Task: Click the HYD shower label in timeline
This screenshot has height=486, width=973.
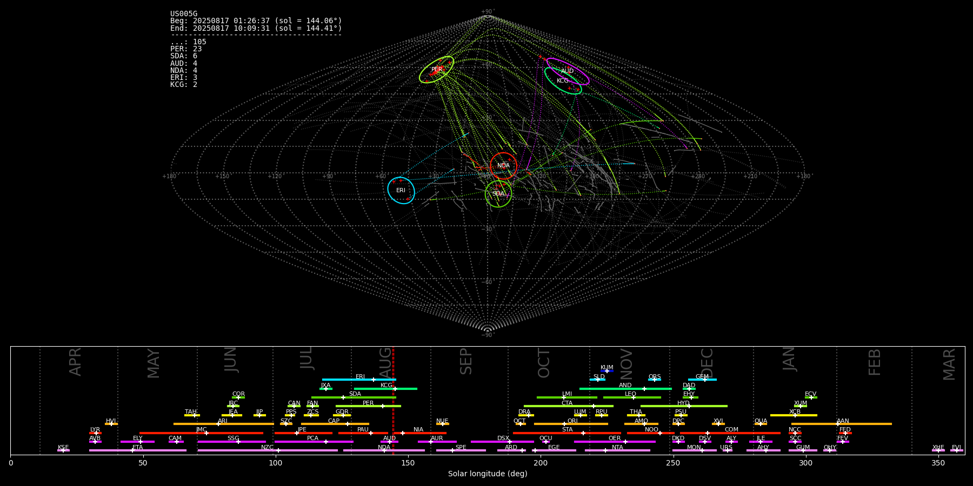Action: pos(683,403)
